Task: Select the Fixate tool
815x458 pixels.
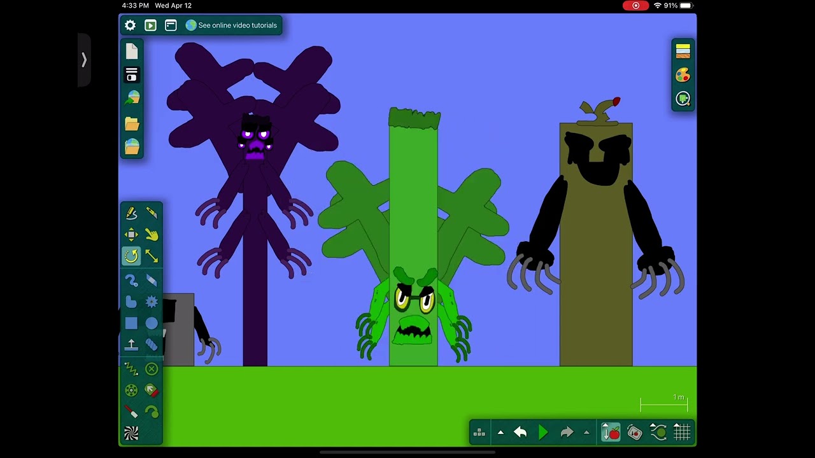Action: pyautogui.click(x=152, y=369)
